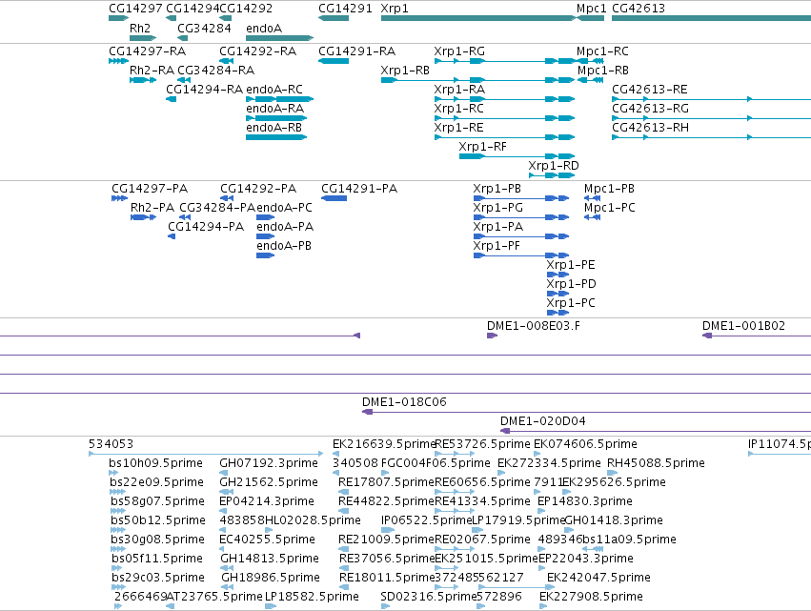Select the Xrp1 gene bar
Screen dimensions: 811x611
478,18
